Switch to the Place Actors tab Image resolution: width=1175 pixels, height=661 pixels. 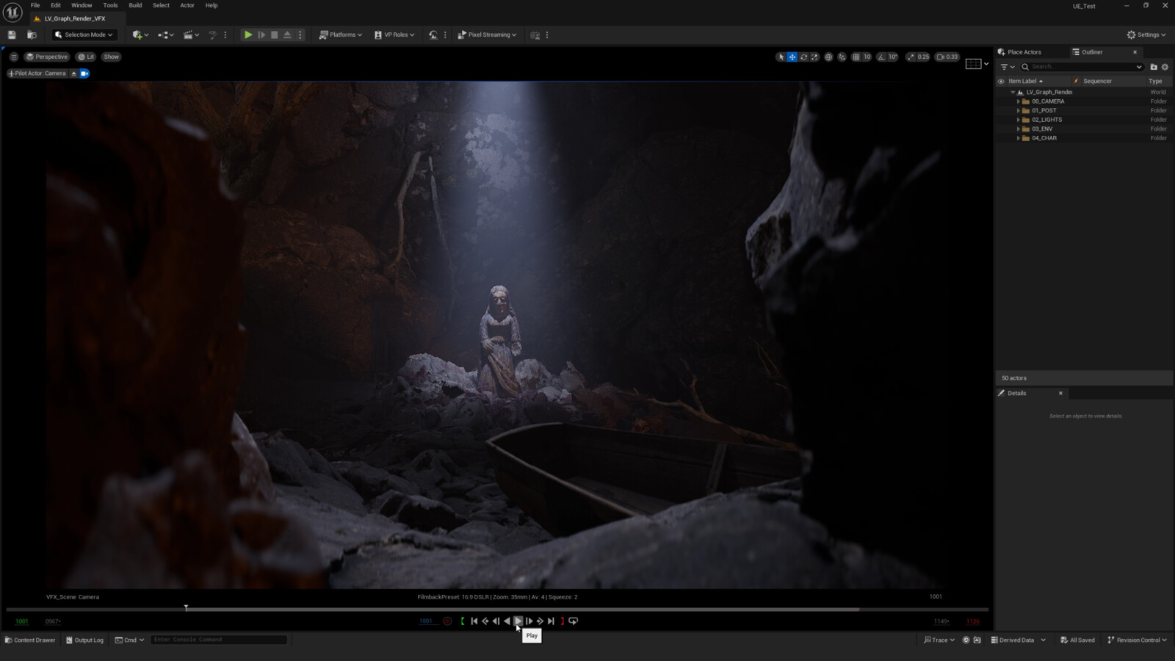pos(1020,52)
